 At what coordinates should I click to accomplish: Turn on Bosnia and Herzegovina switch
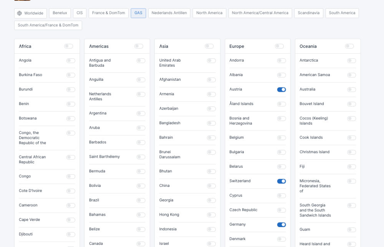pyautogui.click(x=281, y=118)
